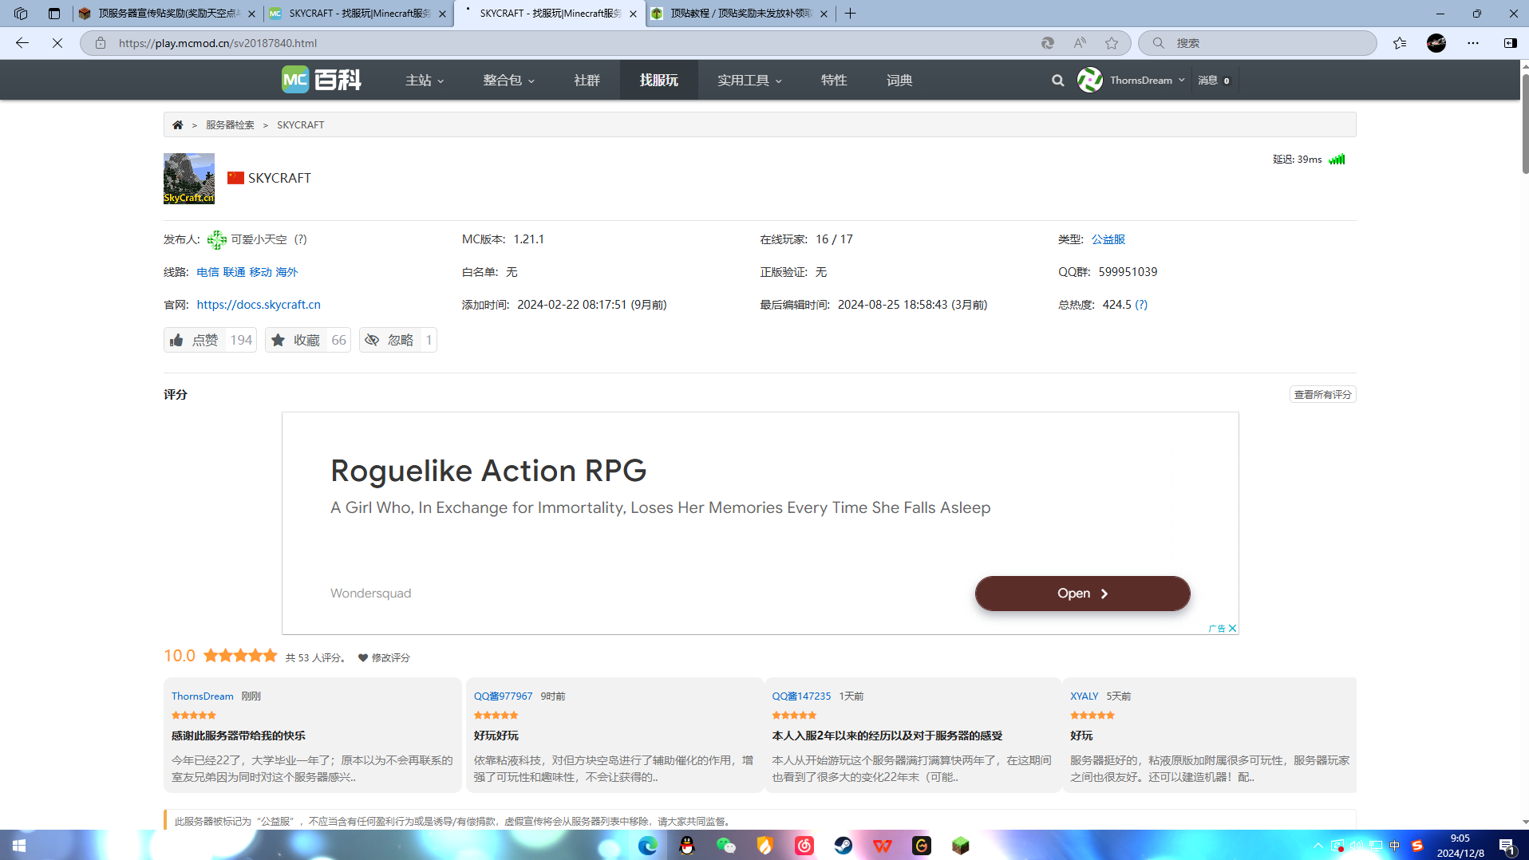Open the notification center icon
Screen dimensions: 1529x860
click(1507, 846)
